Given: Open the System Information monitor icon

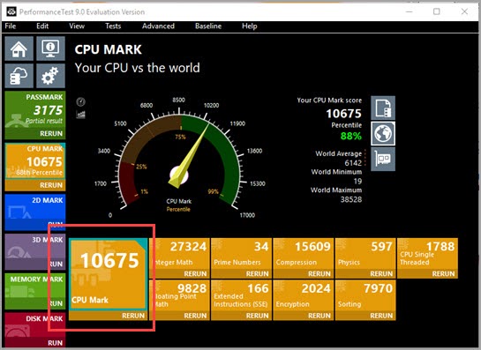Looking at the screenshot, I should click(x=50, y=48).
